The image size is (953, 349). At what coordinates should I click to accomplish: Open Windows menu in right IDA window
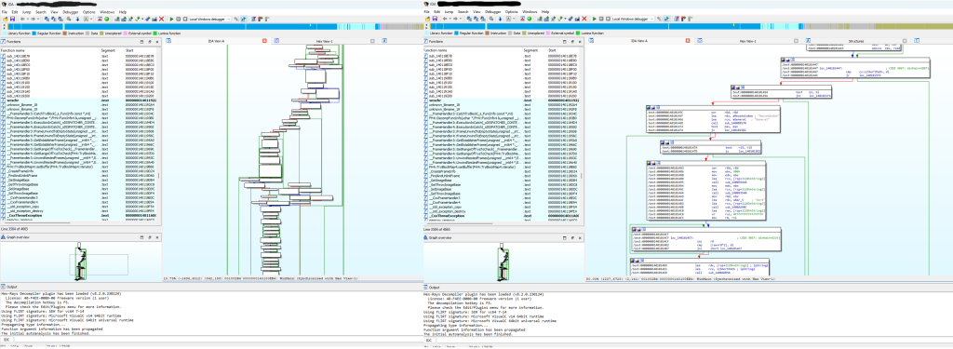[530, 12]
